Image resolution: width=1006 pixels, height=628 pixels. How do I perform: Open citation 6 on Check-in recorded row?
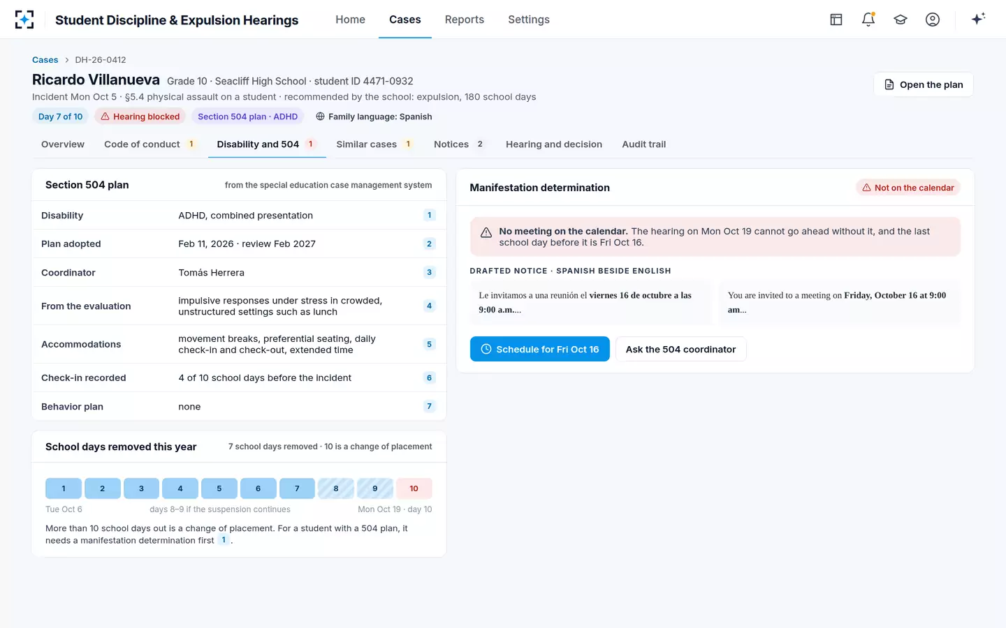[x=429, y=377]
